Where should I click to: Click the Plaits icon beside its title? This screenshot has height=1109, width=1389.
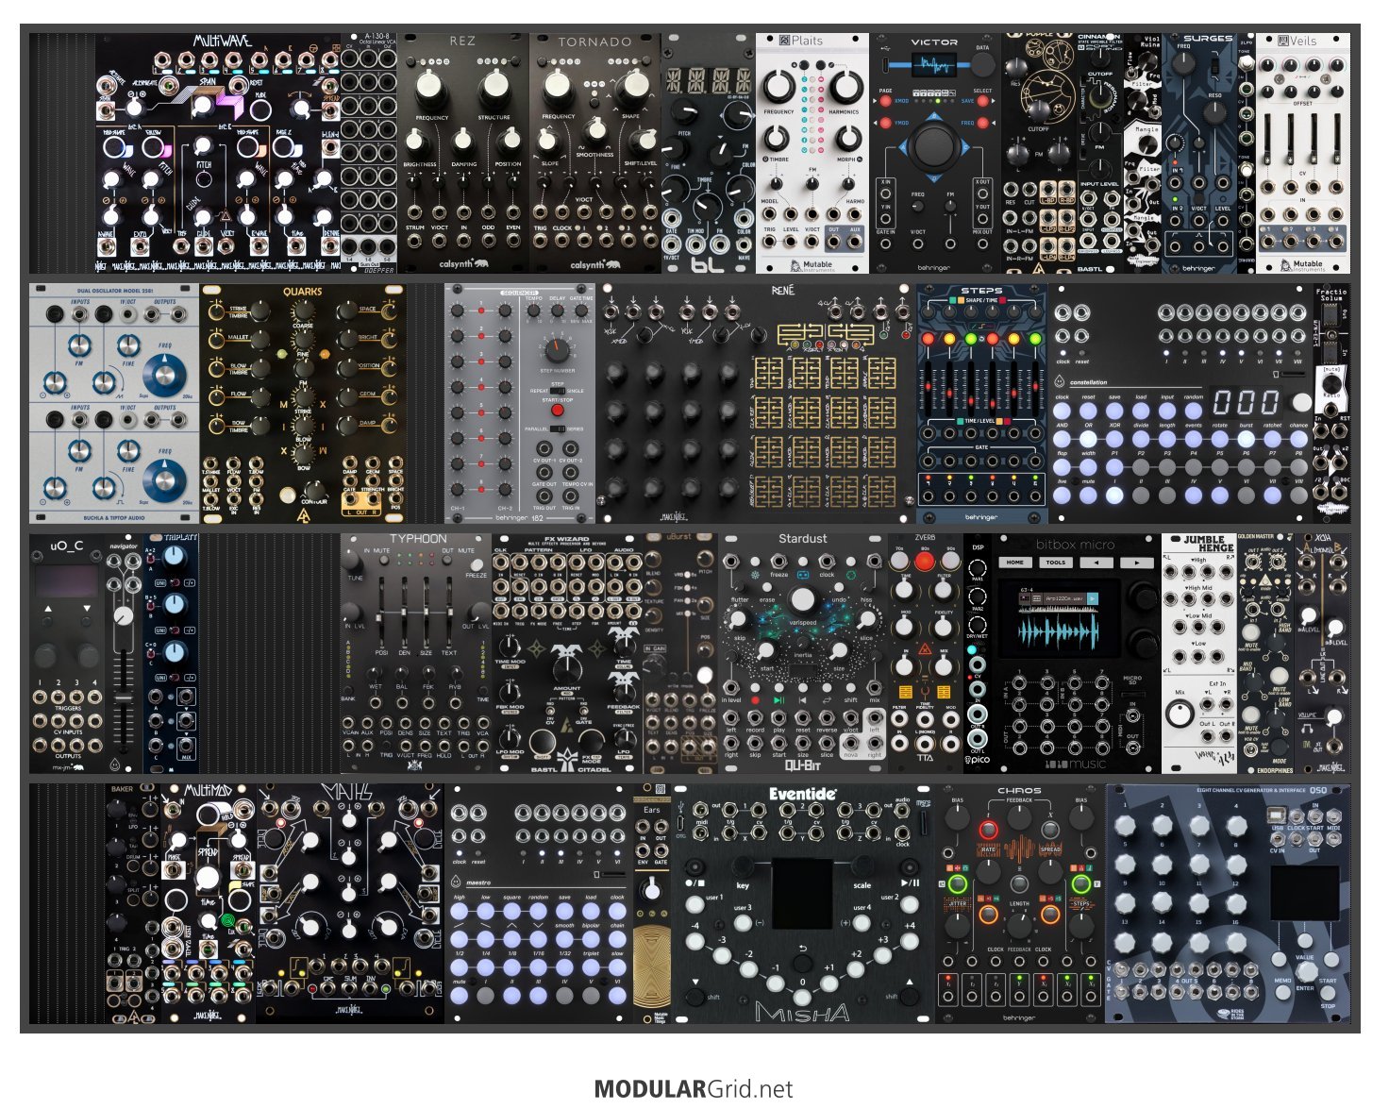pyautogui.click(x=784, y=42)
